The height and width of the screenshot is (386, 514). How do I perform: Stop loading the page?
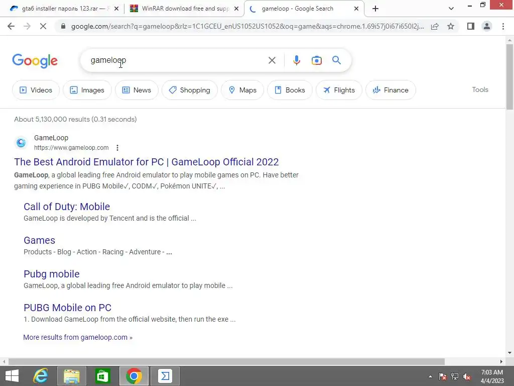43,26
